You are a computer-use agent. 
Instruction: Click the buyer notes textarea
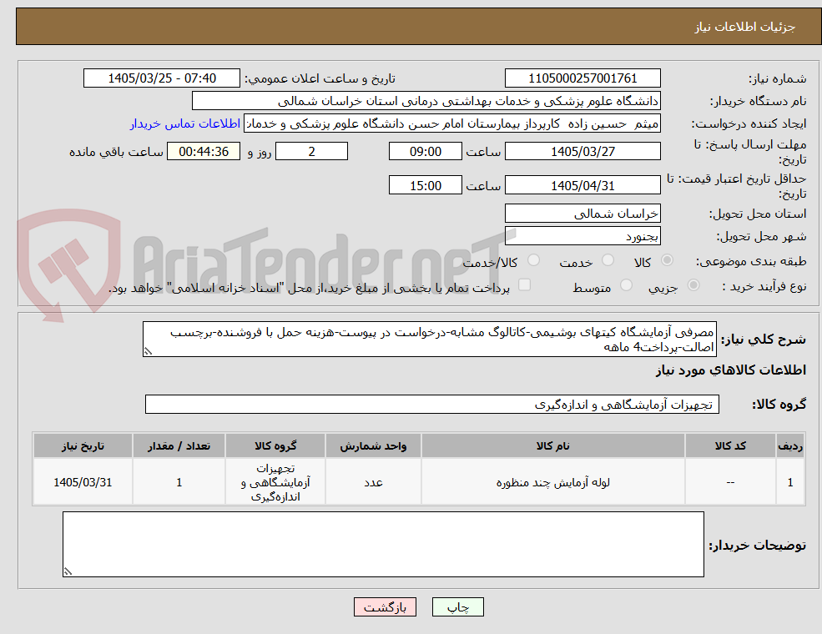coord(383,545)
